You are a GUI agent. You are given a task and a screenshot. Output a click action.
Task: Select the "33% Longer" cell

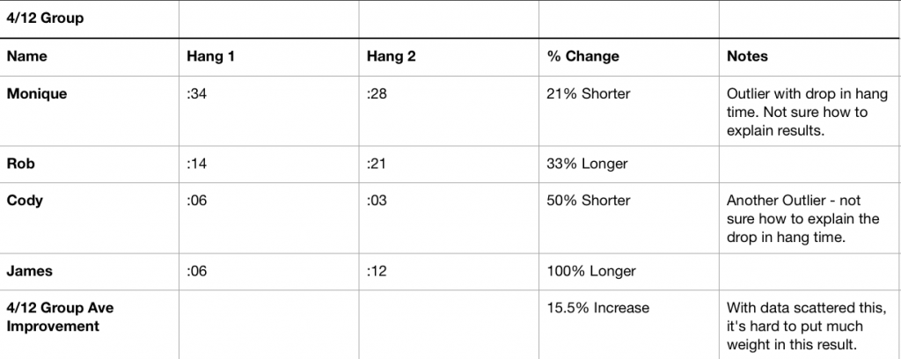pos(586,164)
